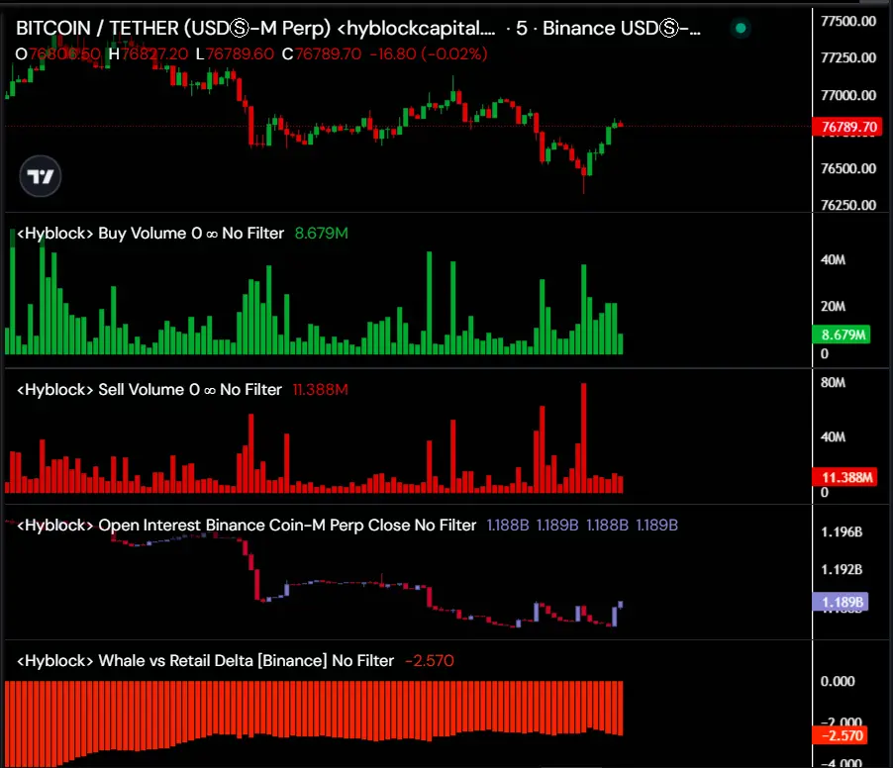Click the 77000.00 price axis label
The height and width of the screenshot is (768, 893).
coord(848,95)
